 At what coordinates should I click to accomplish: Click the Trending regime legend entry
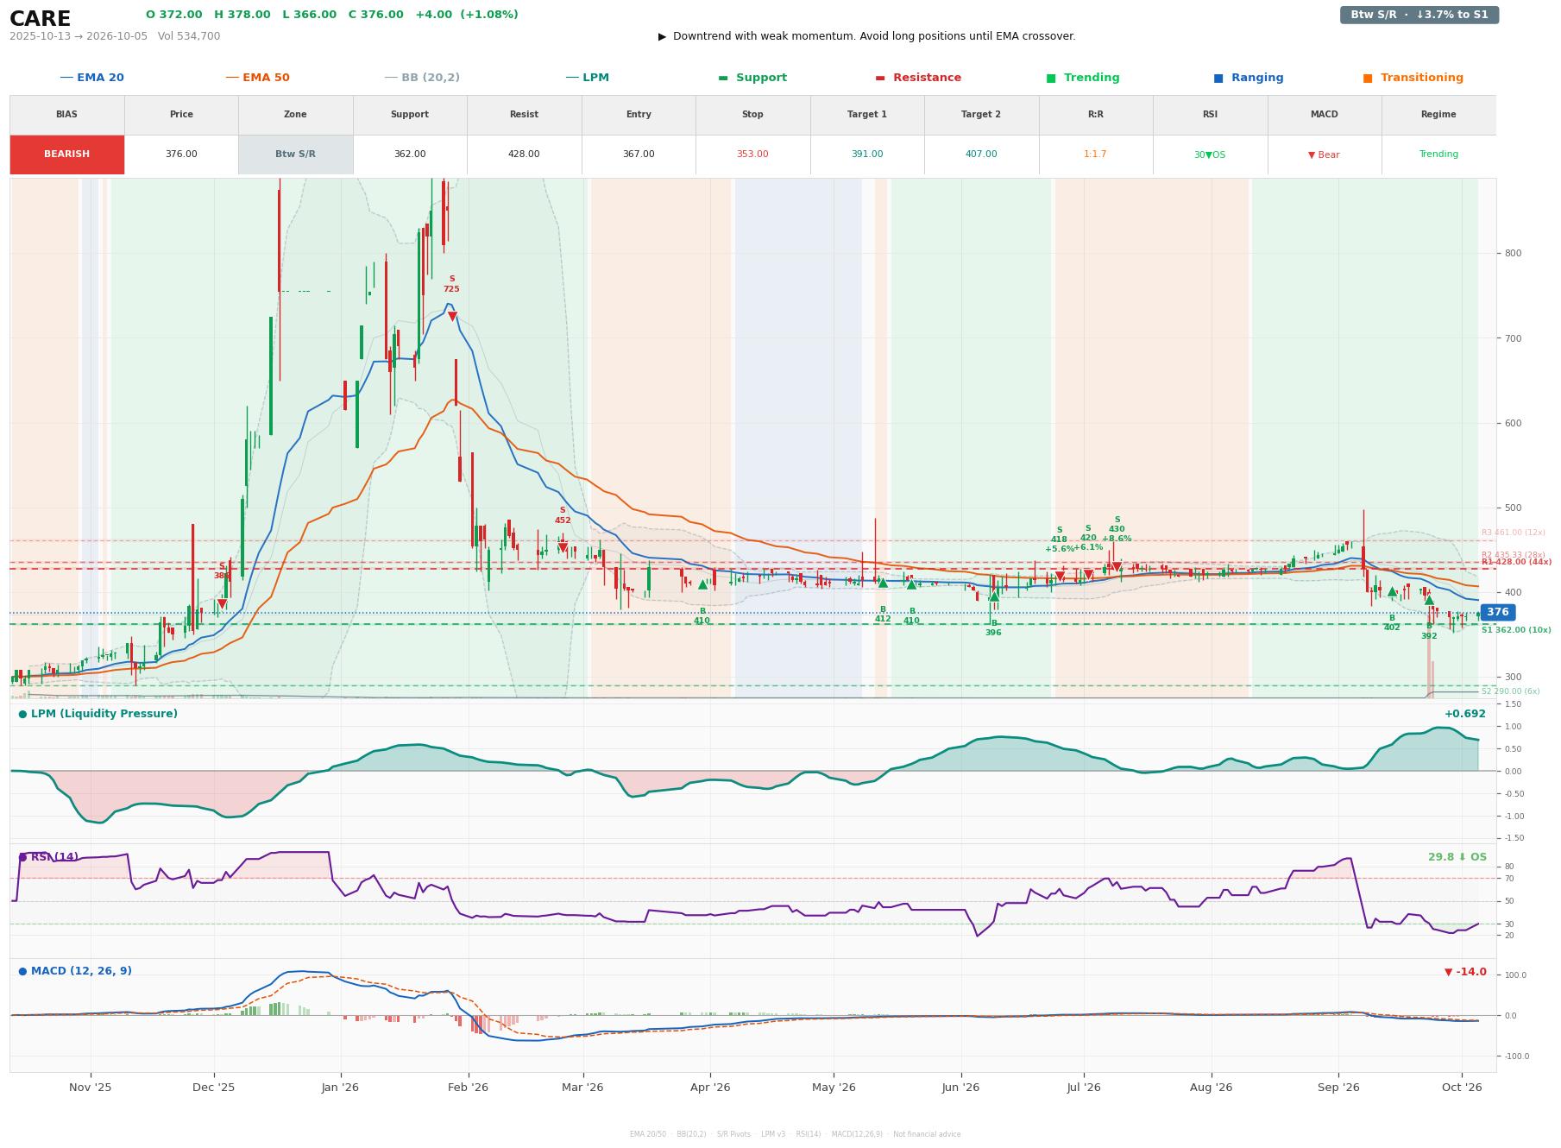[1083, 78]
